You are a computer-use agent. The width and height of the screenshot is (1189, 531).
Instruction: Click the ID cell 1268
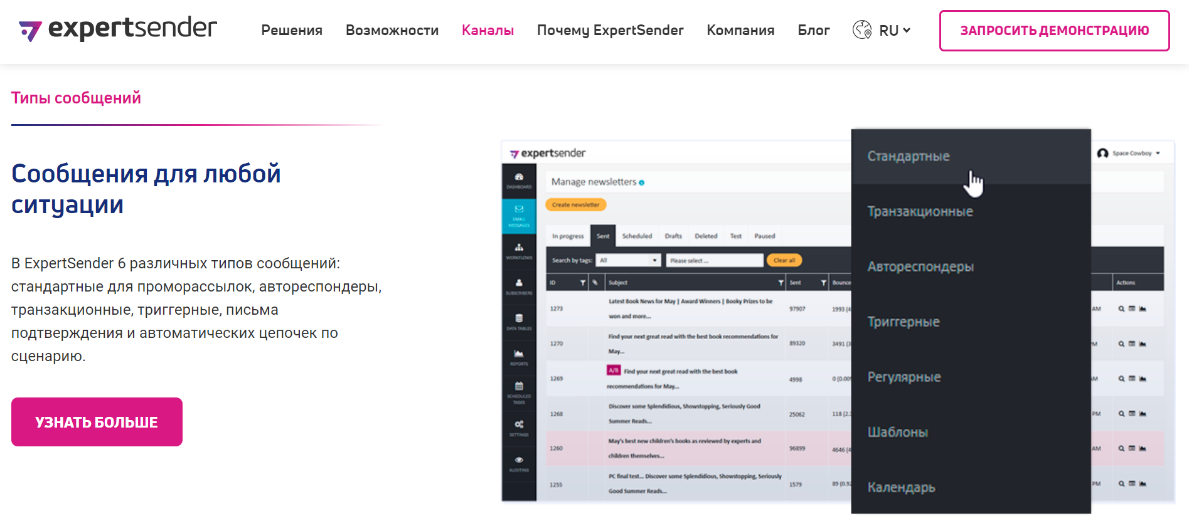coord(557,414)
